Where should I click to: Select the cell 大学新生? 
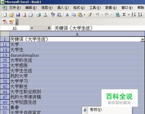click(x=77, y=86)
